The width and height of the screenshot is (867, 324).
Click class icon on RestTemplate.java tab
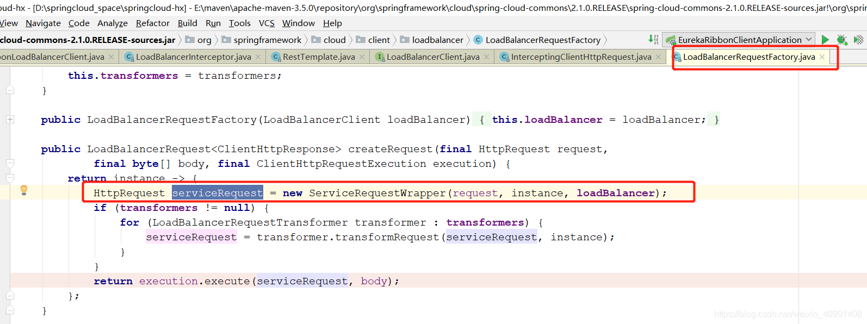coord(276,57)
